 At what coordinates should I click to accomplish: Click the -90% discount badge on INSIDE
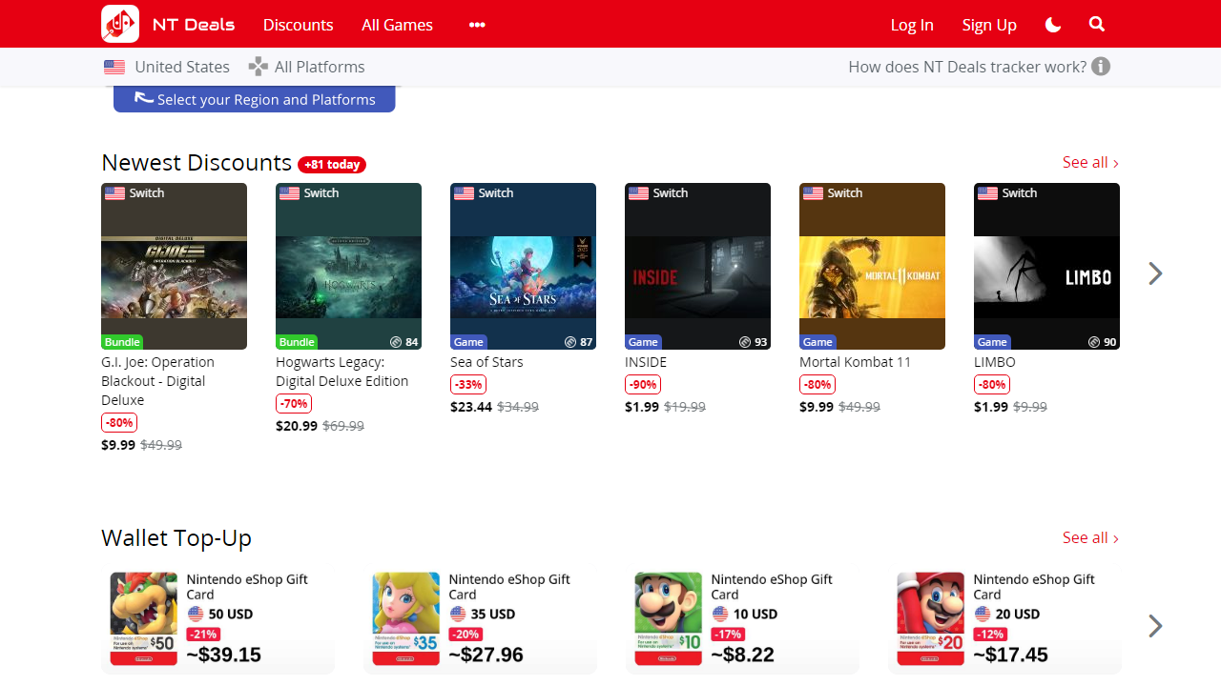tap(643, 384)
